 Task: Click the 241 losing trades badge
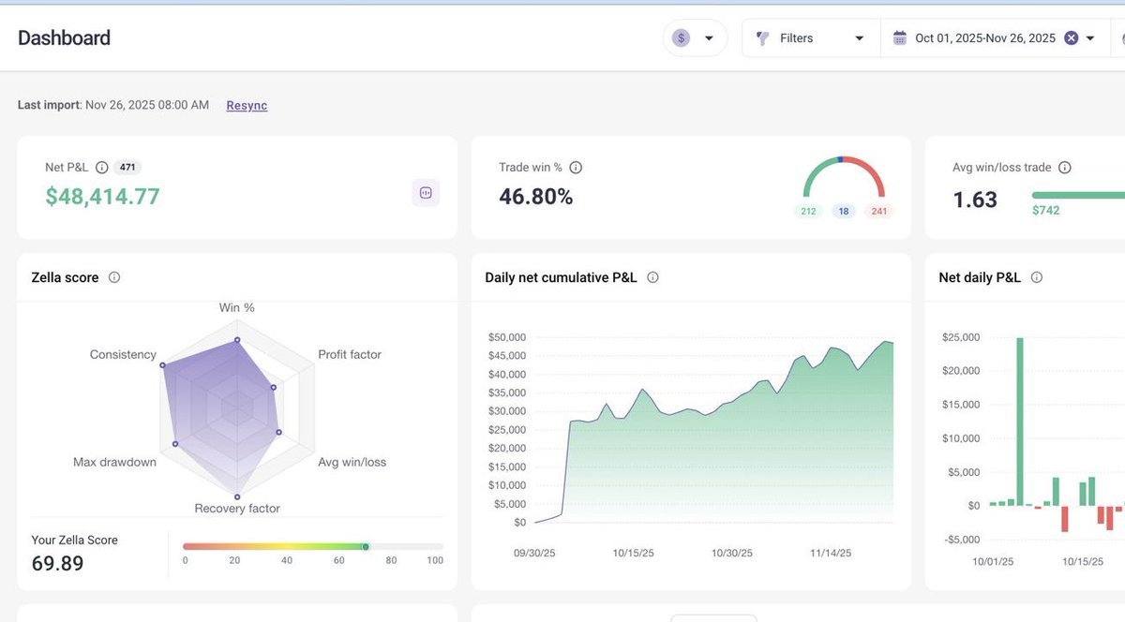[x=879, y=212]
